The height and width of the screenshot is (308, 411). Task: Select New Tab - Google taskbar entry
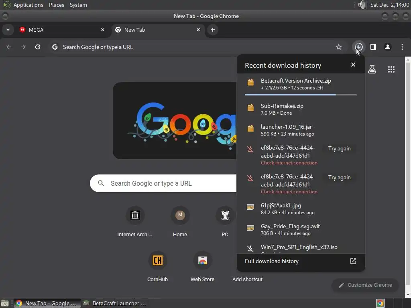tap(47, 303)
